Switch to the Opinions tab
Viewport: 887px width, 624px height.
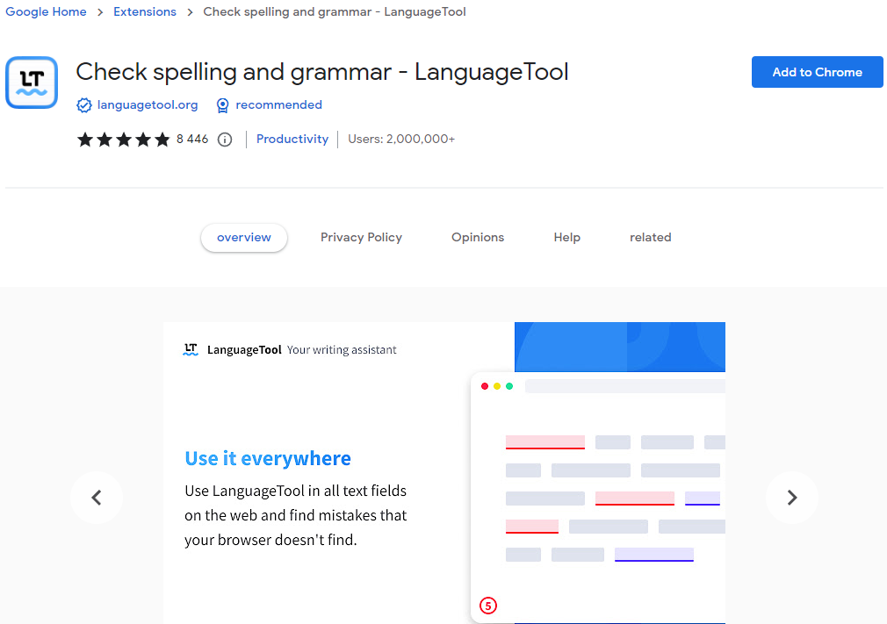pos(478,237)
